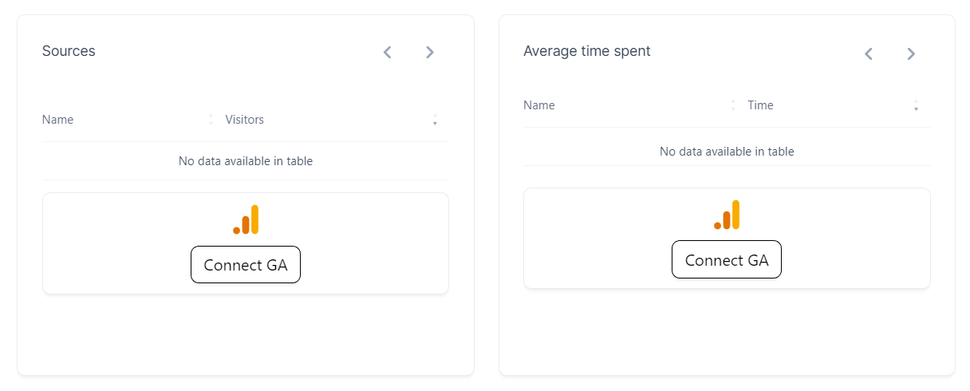
Task: Sort Sources table by Visitors header text
Action: (245, 120)
